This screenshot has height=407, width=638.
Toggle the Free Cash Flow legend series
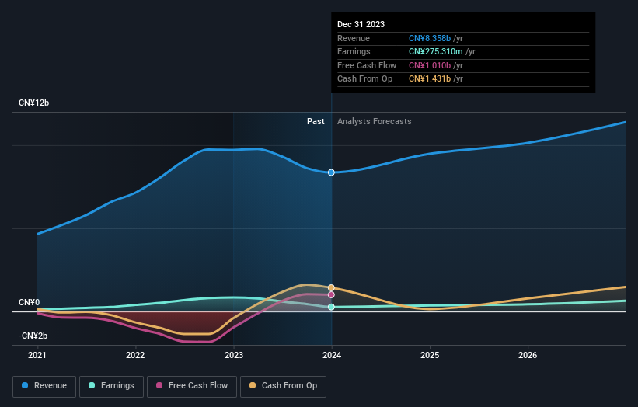192,386
